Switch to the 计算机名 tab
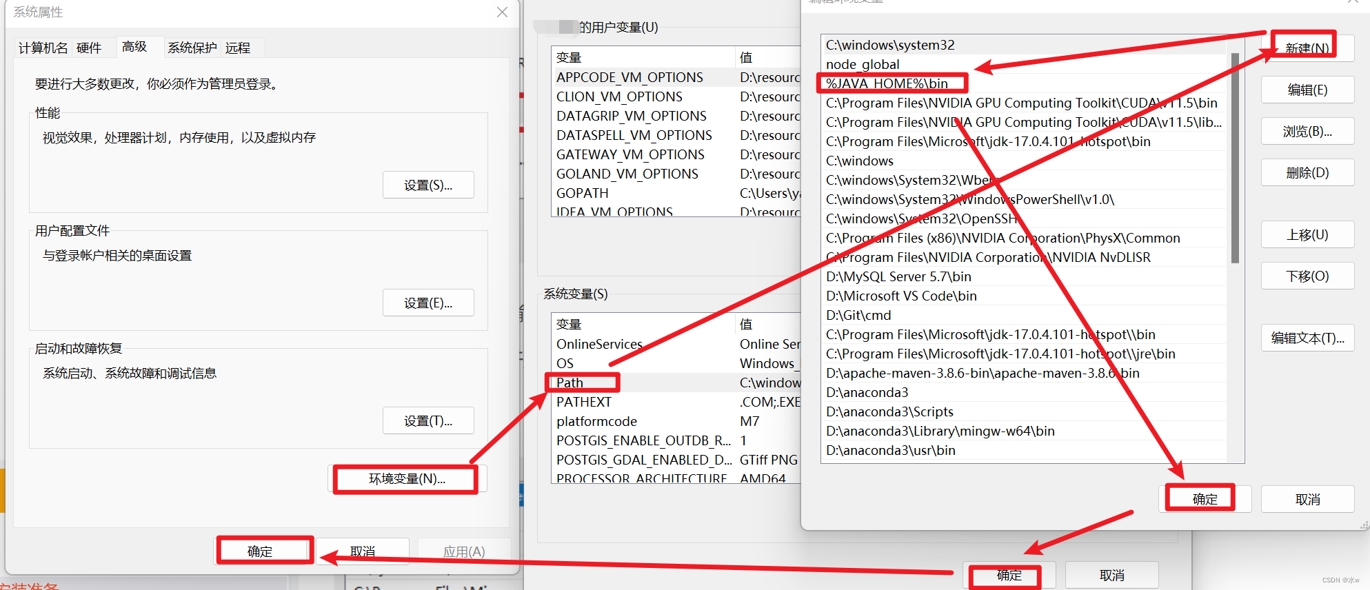1370x590 pixels. pos(43,48)
